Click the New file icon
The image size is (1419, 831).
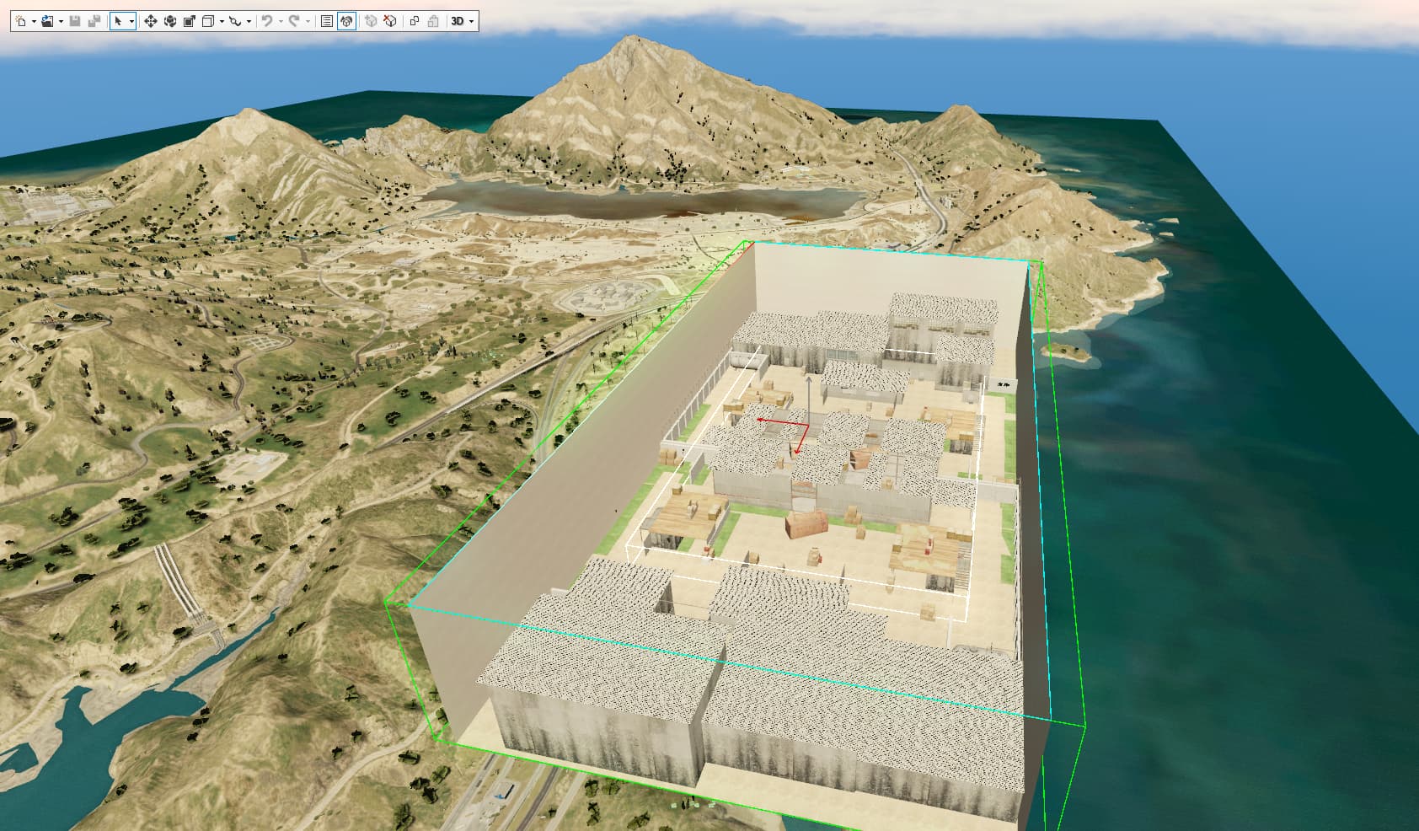[x=20, y=21]
